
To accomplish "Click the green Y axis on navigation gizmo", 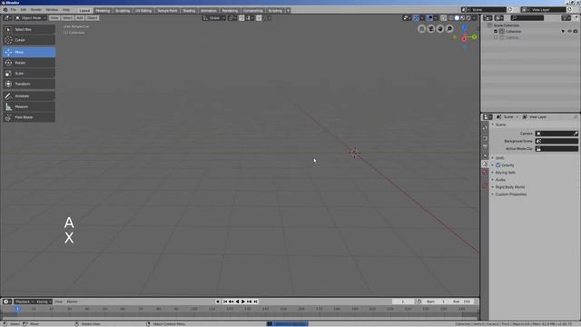I will 474,37.
